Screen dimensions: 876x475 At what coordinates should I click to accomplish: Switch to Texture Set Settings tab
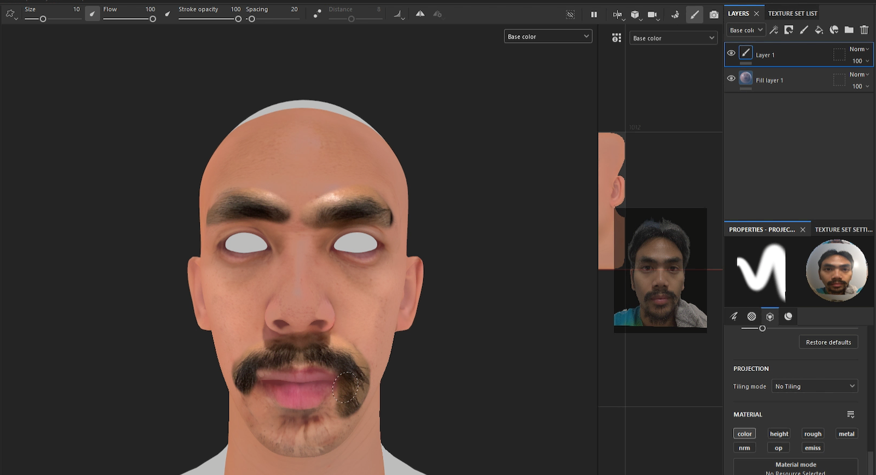tap(843, 230)
